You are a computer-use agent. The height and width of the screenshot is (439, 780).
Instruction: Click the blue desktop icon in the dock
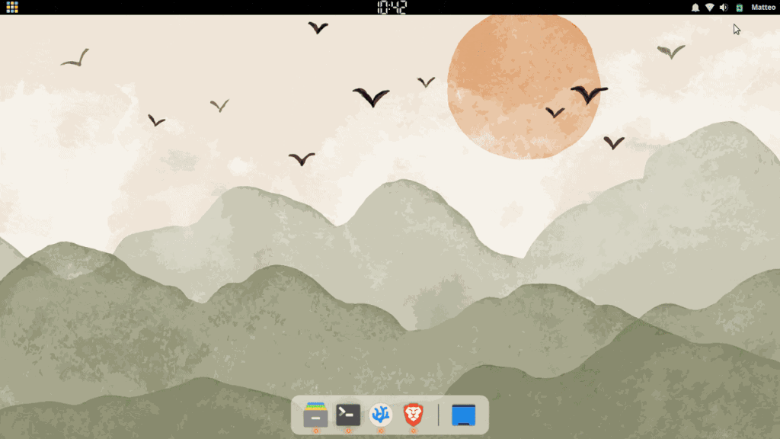point(464,415)
